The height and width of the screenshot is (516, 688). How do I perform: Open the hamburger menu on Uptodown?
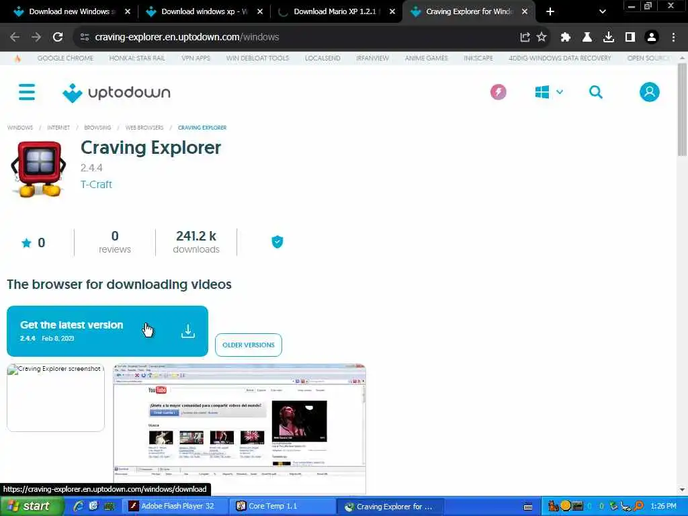(x=27, y=92)
